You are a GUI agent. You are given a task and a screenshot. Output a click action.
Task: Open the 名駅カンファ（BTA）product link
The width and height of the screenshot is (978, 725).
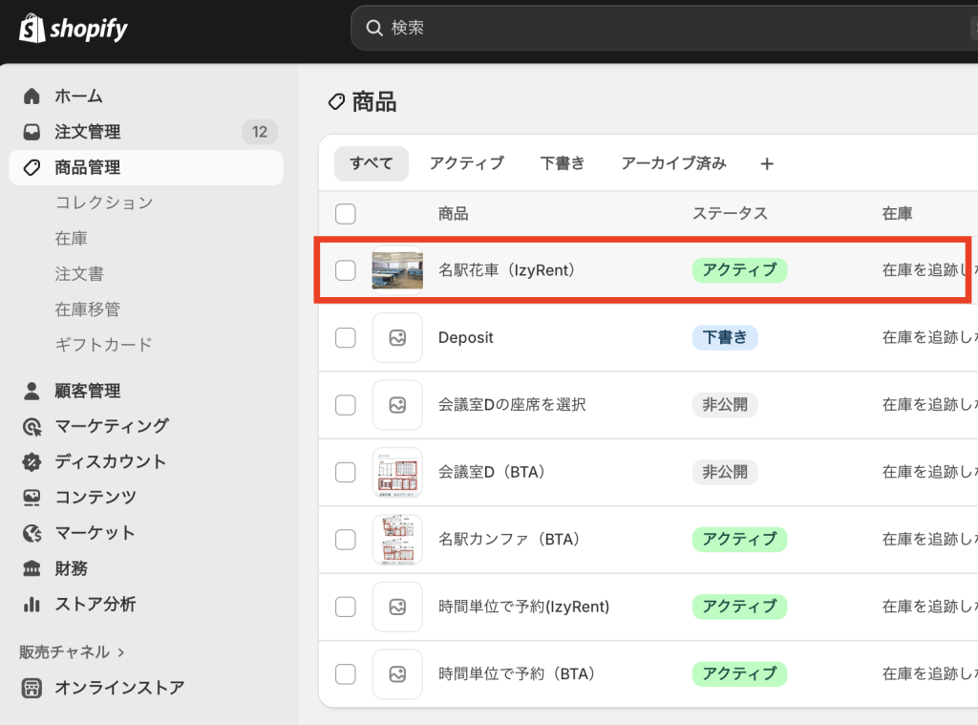(508, 540)
